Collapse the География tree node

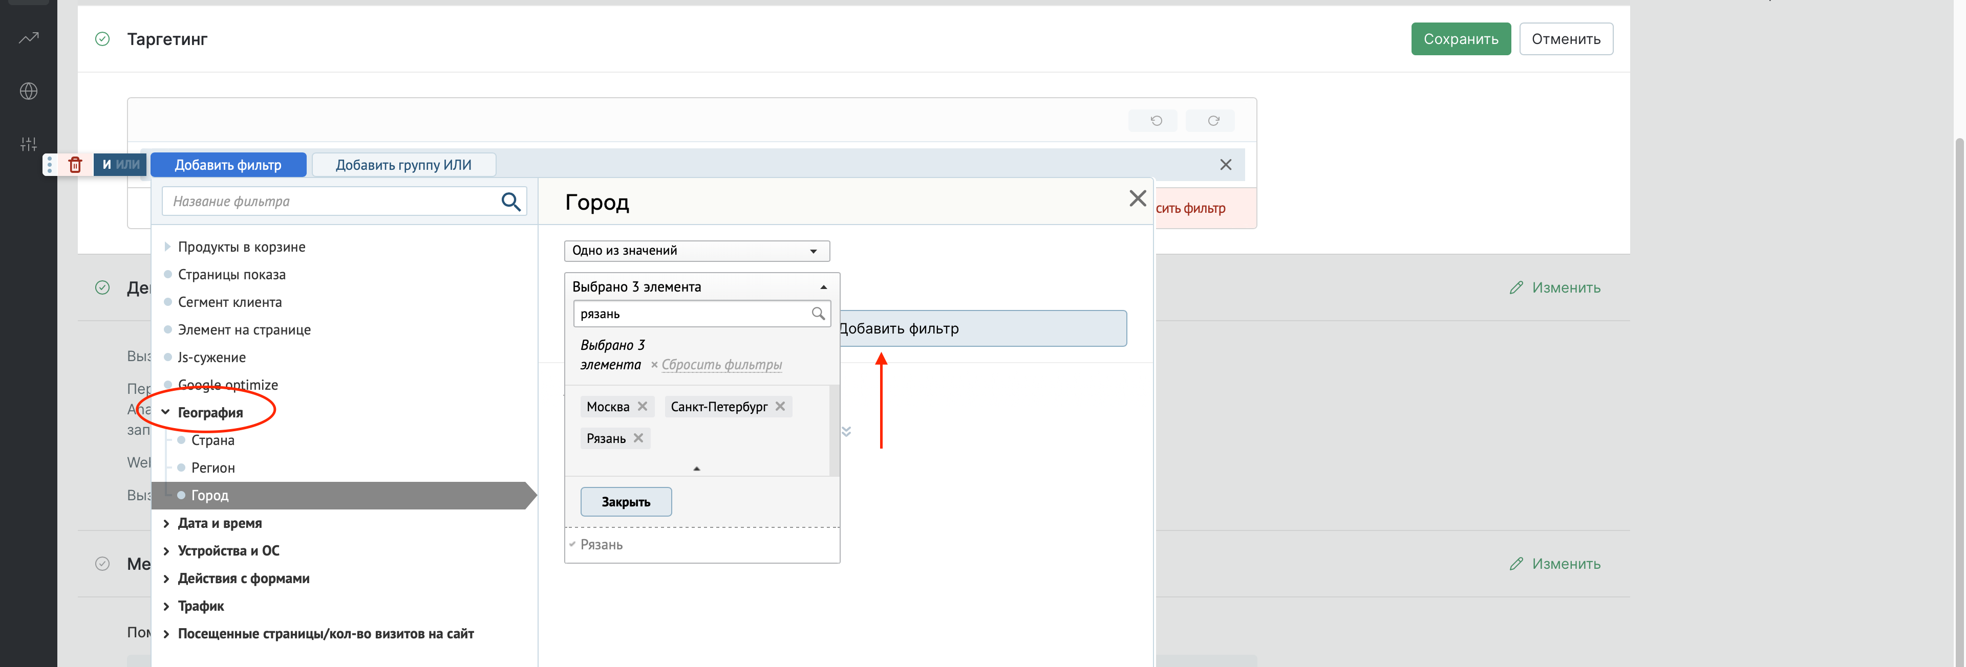click(x=165, y=412)
